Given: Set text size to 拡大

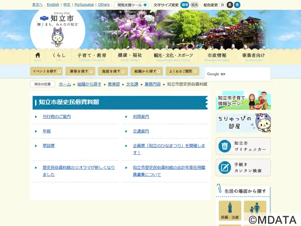Looking at the screenshot, I should 194,5.
